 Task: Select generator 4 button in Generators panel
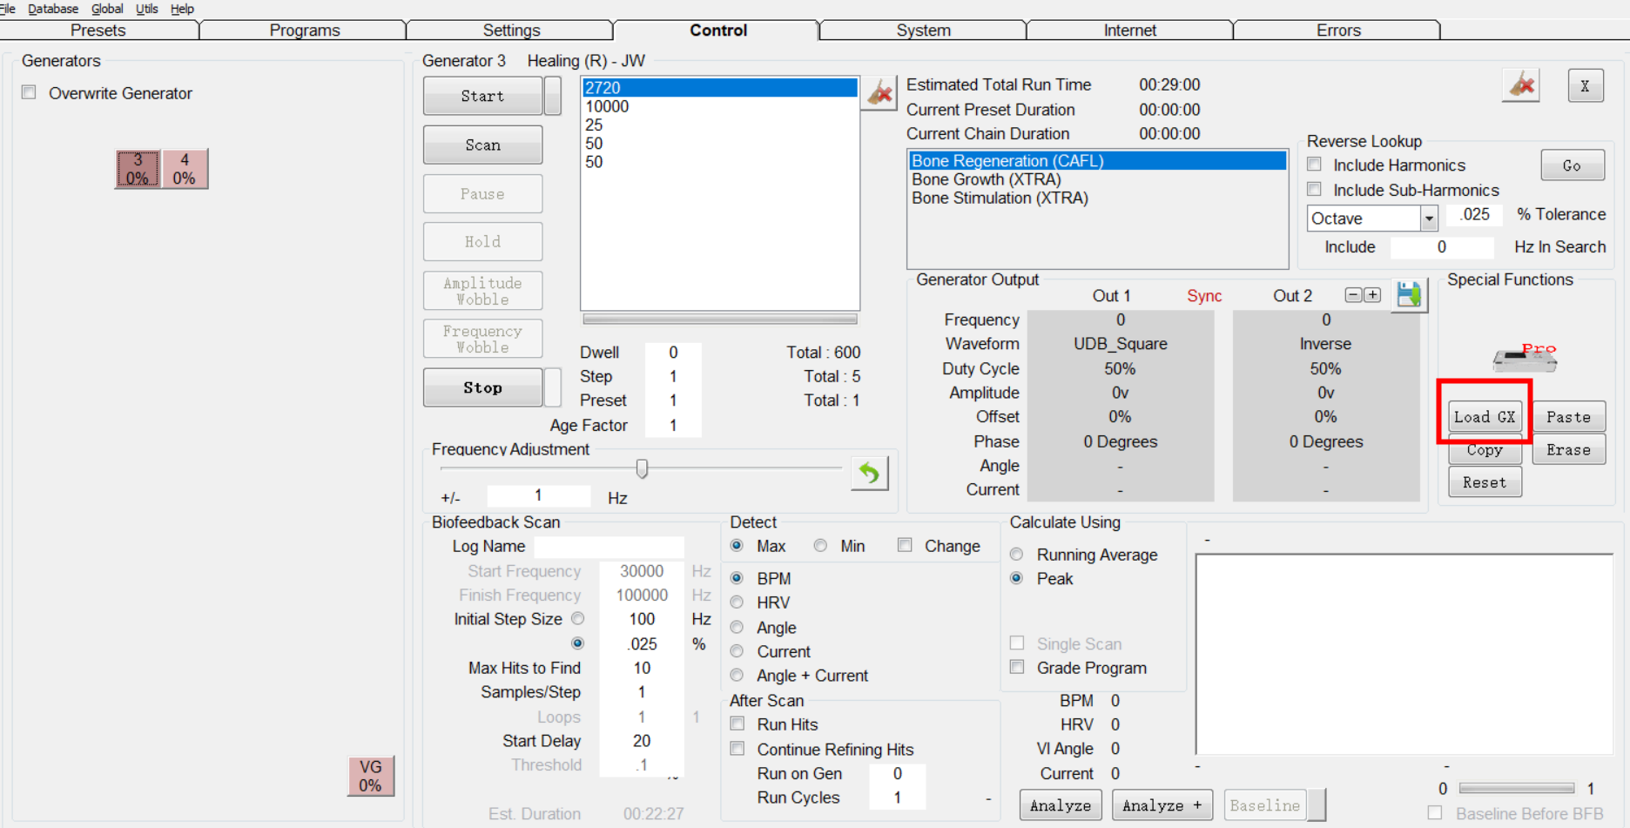pos(185,169)
